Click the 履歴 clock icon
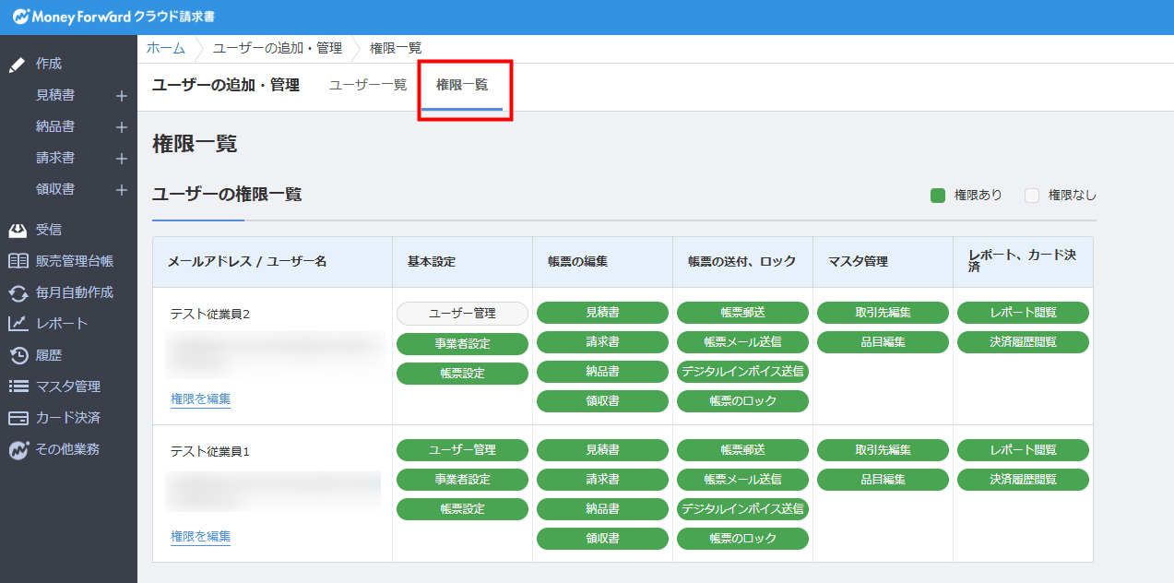This screenshot has width=1174, height=583. [18, 355]
